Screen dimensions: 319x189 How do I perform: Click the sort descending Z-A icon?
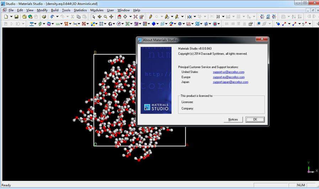click(300, 17)
